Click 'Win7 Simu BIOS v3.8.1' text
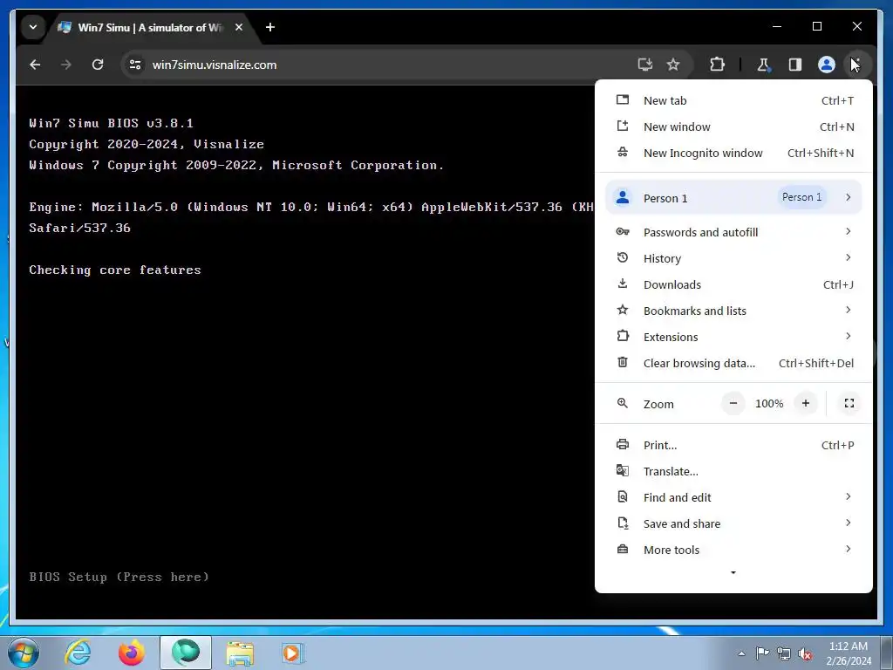 [111, 123]
